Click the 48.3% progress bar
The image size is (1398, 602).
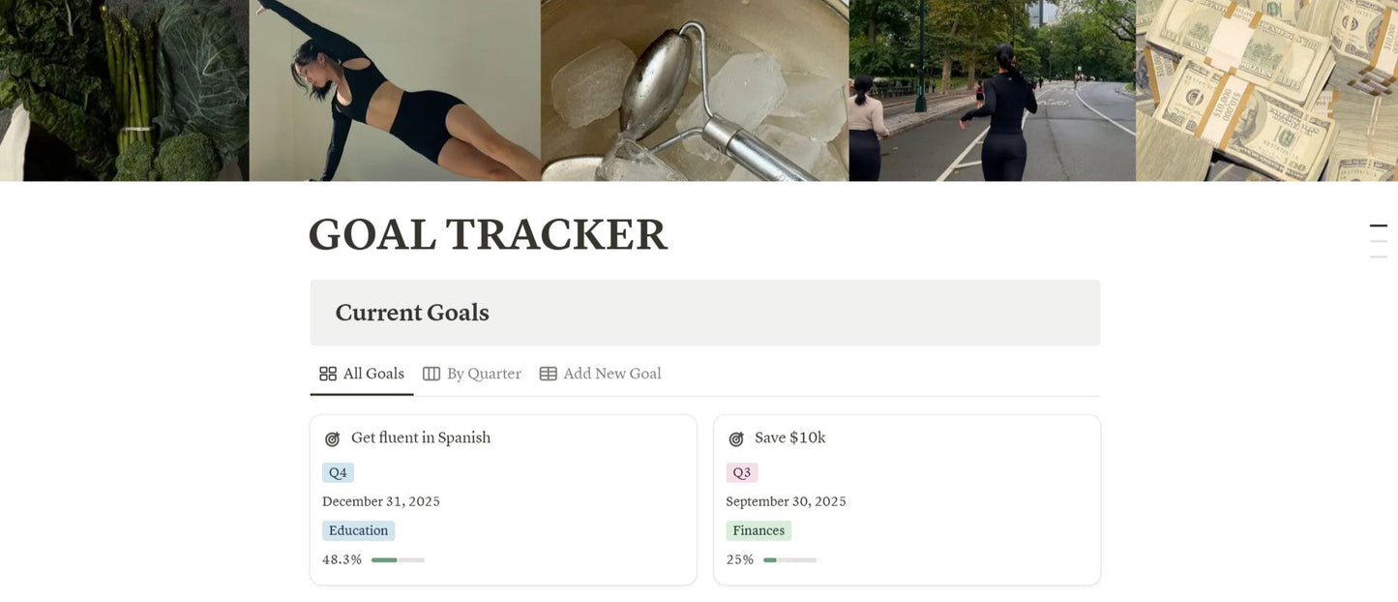(398, 559)
